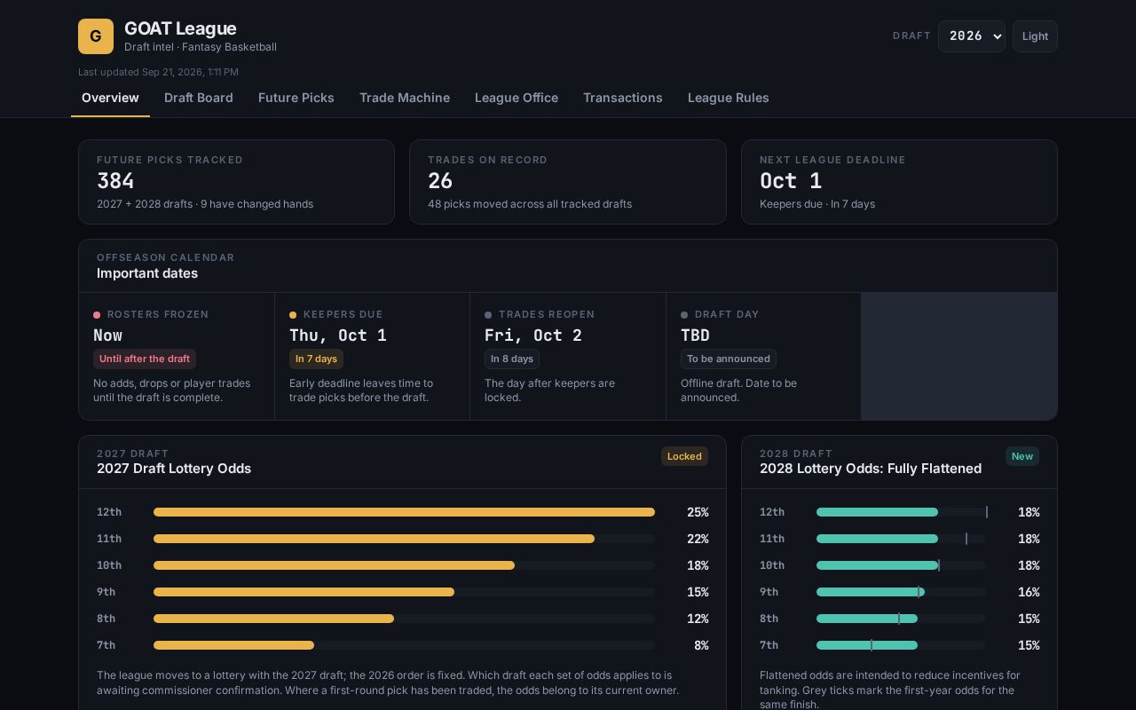This screenshot has width=1136, height=710.
Task: View the Transactions tab
Action: (x=623, y=98)
